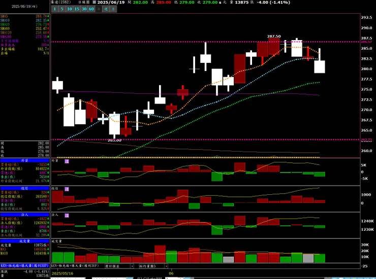Click the SMA5 legend row
This screenshot has height=279, width=376.
pyautogui.click(x=25, y=16)
